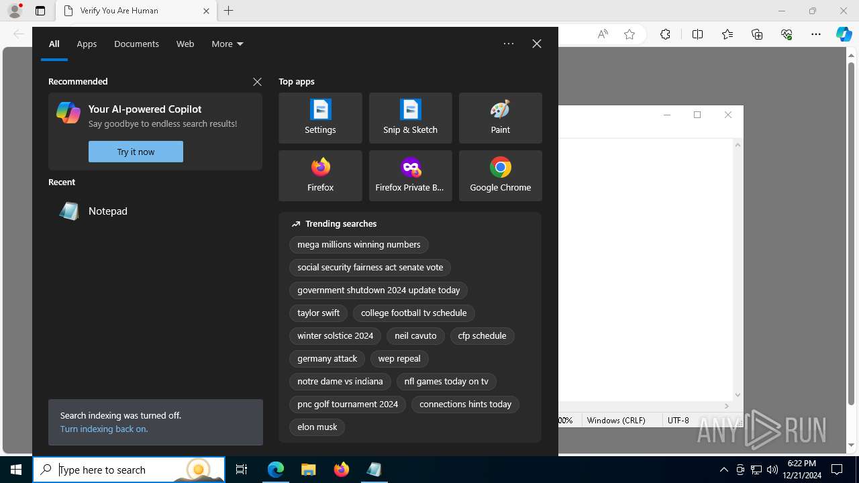
Task: Search germany attack trending term
Action: click(x=327, y=359)
